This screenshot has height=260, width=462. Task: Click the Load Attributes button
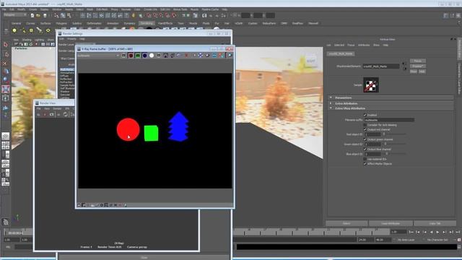391,223
